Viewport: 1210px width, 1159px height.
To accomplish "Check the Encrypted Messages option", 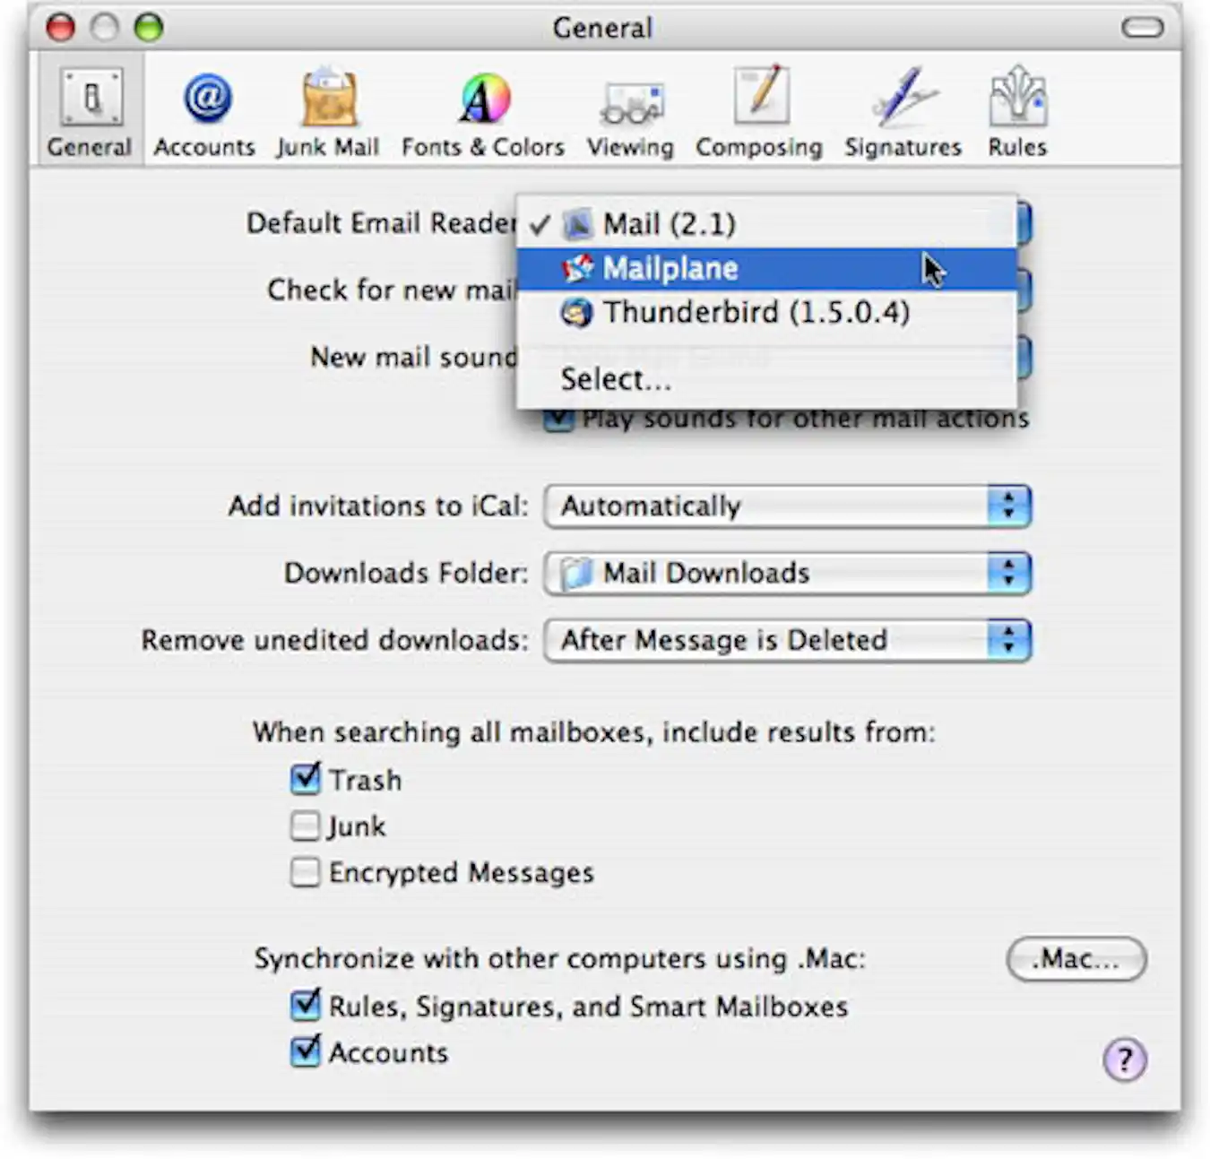I will (x=306, y=872).
